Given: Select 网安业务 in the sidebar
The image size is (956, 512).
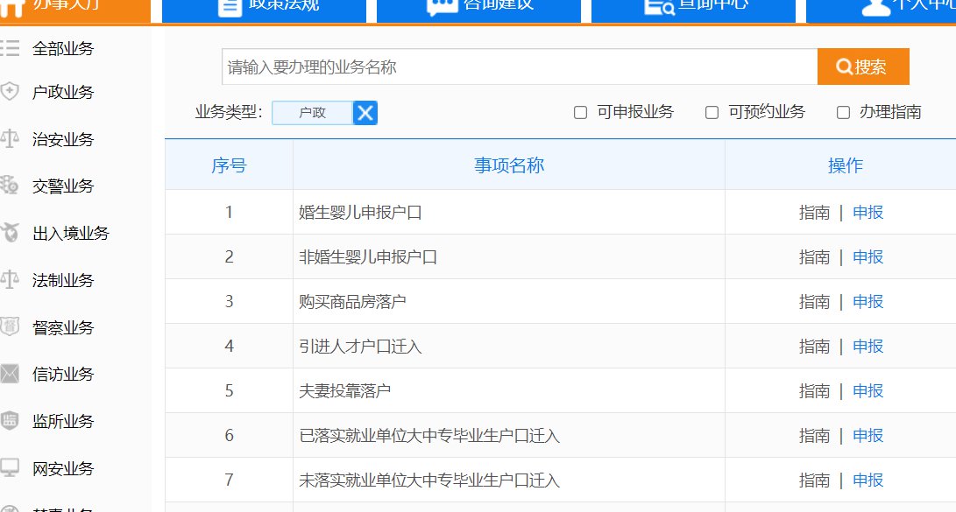Looking at the screenshot, I should coord(63,468).
